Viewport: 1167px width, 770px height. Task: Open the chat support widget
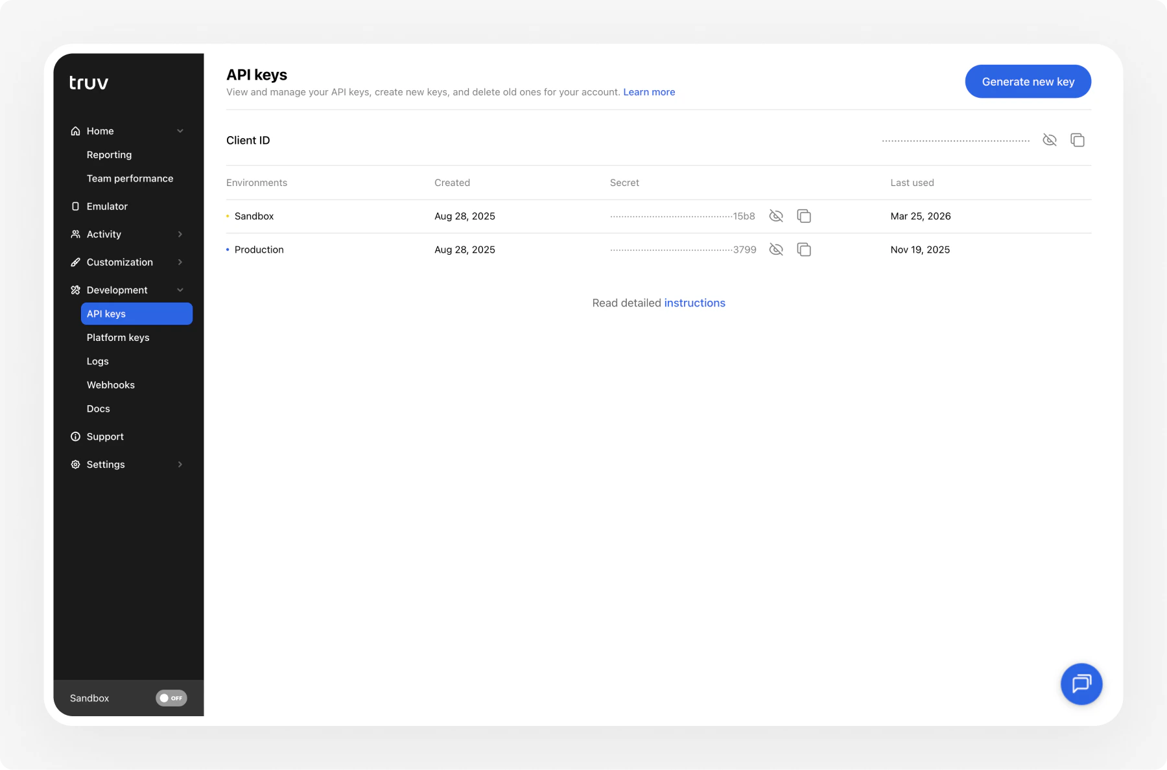(1081, 684)
